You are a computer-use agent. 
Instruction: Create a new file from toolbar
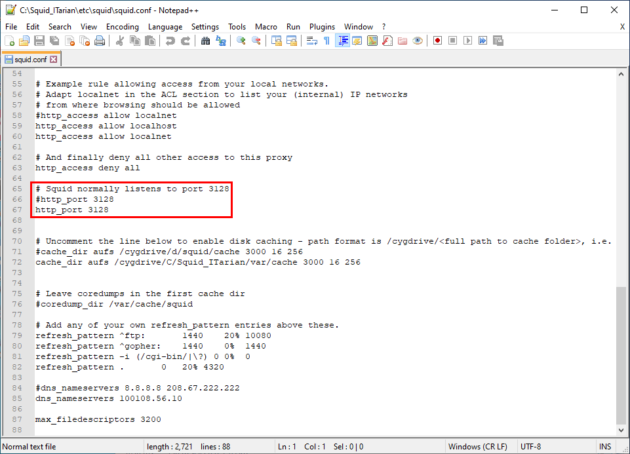click(x=9, y=41)
